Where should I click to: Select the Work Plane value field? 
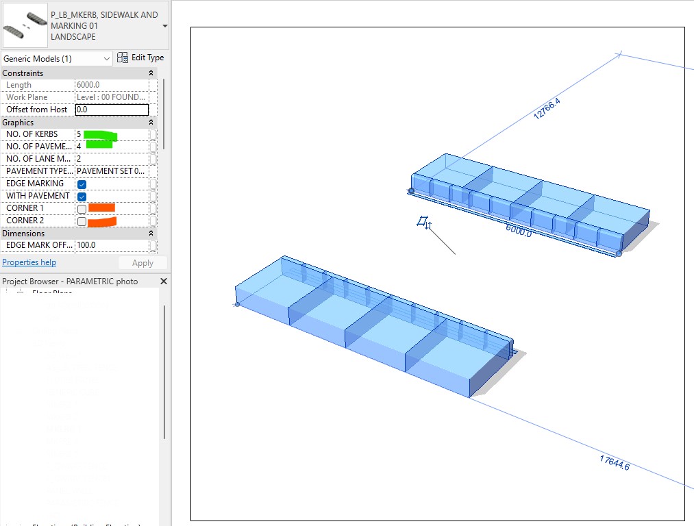coord(112,97)
